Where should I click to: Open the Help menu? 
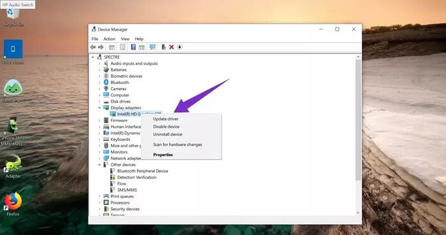tap(139, 39)
